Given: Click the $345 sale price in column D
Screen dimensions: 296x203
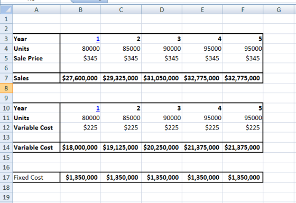Looking at the screenshot, I should pos(171,58).
